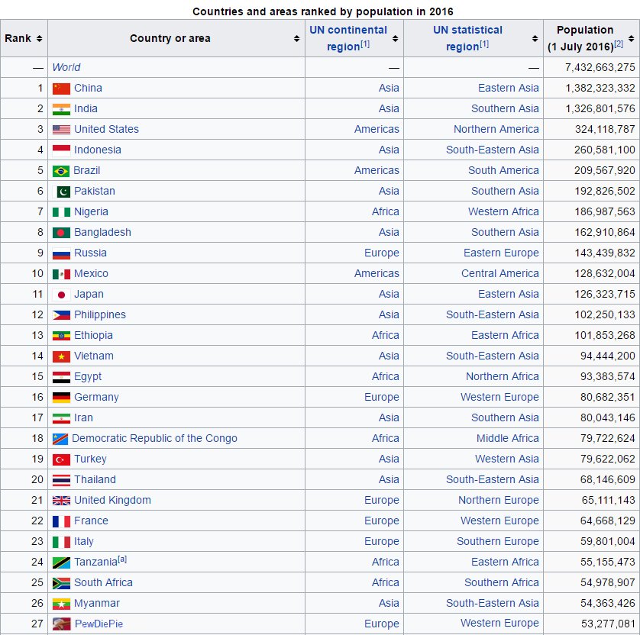Open Western Africa region link
The image size is (640, 635).
(x=503, y=211)
